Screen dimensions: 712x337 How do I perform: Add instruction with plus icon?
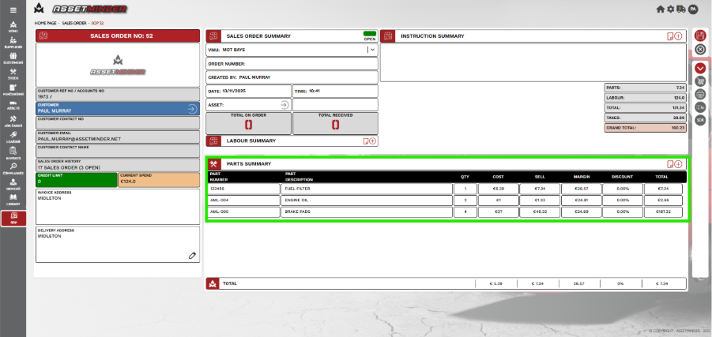pyautogui.click(x=678, y=36)
